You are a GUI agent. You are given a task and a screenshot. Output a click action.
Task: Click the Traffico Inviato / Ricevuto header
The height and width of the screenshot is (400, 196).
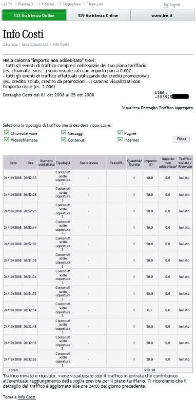[185, 163]
